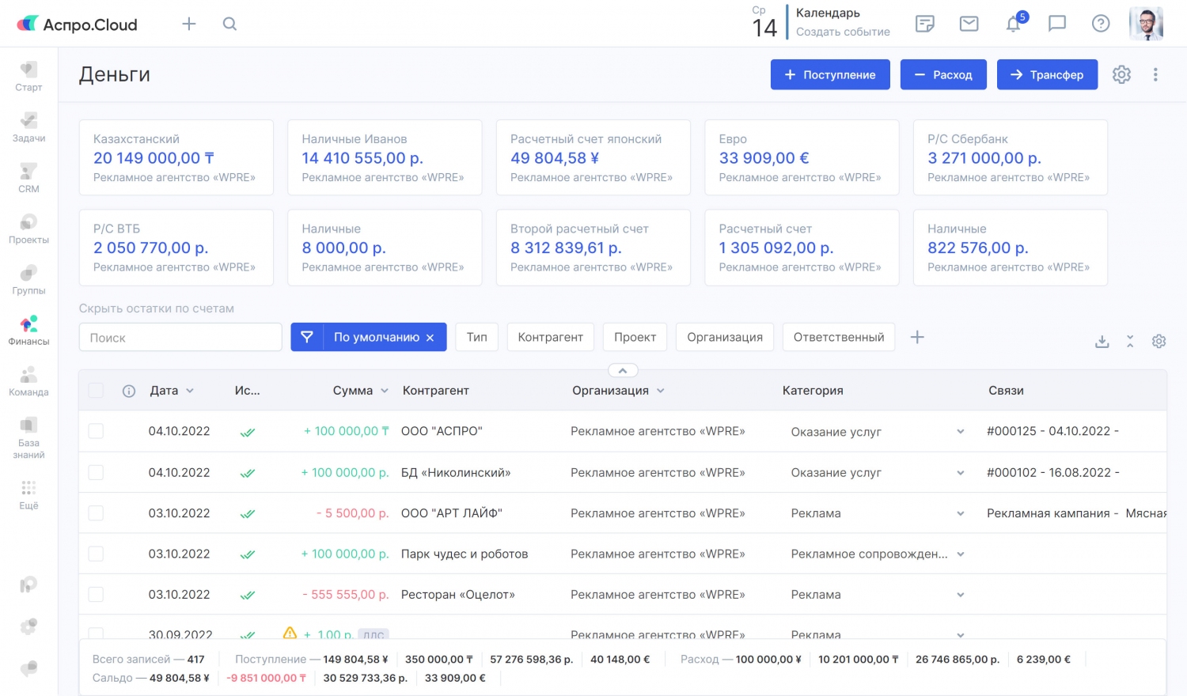Collapse the panel with the up chevron
1187x696 pixels.
pos(623,371)
